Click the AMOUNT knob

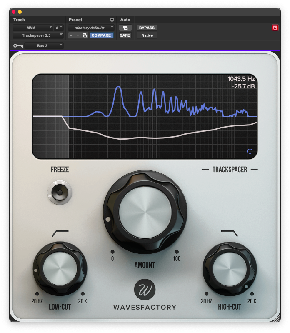(x=145, y=212)
